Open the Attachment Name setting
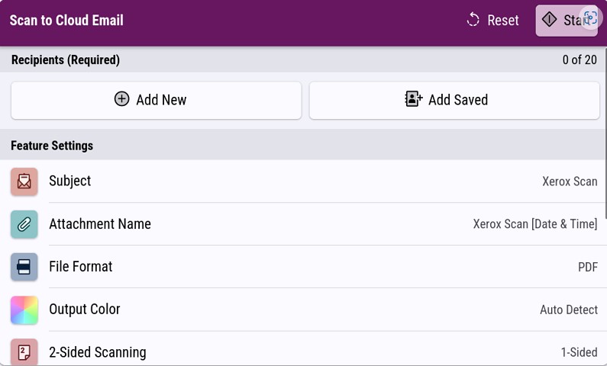 pos(305,224)
